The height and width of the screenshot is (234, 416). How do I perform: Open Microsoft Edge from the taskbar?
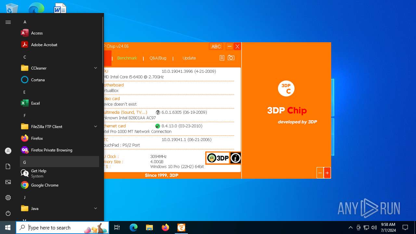[x=134, y=227]
